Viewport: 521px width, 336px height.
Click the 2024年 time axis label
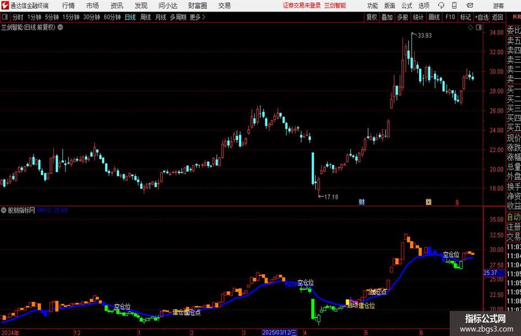click(10, 333)
